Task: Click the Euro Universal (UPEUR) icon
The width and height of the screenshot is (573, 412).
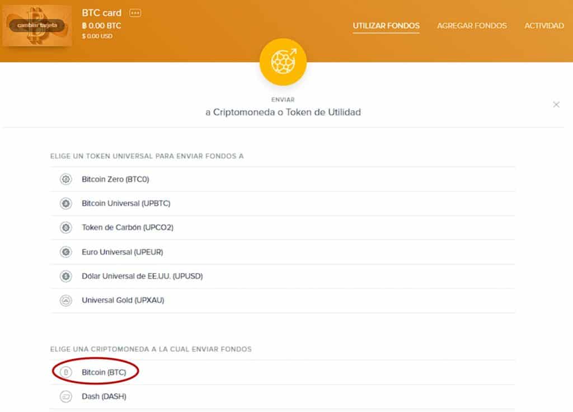Action: coord(66,252)
